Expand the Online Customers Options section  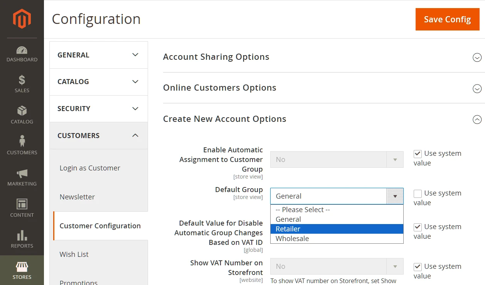[477, 88]
